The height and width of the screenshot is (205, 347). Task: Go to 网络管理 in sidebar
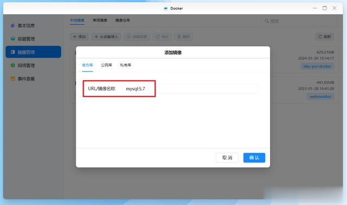click(33, 65)
